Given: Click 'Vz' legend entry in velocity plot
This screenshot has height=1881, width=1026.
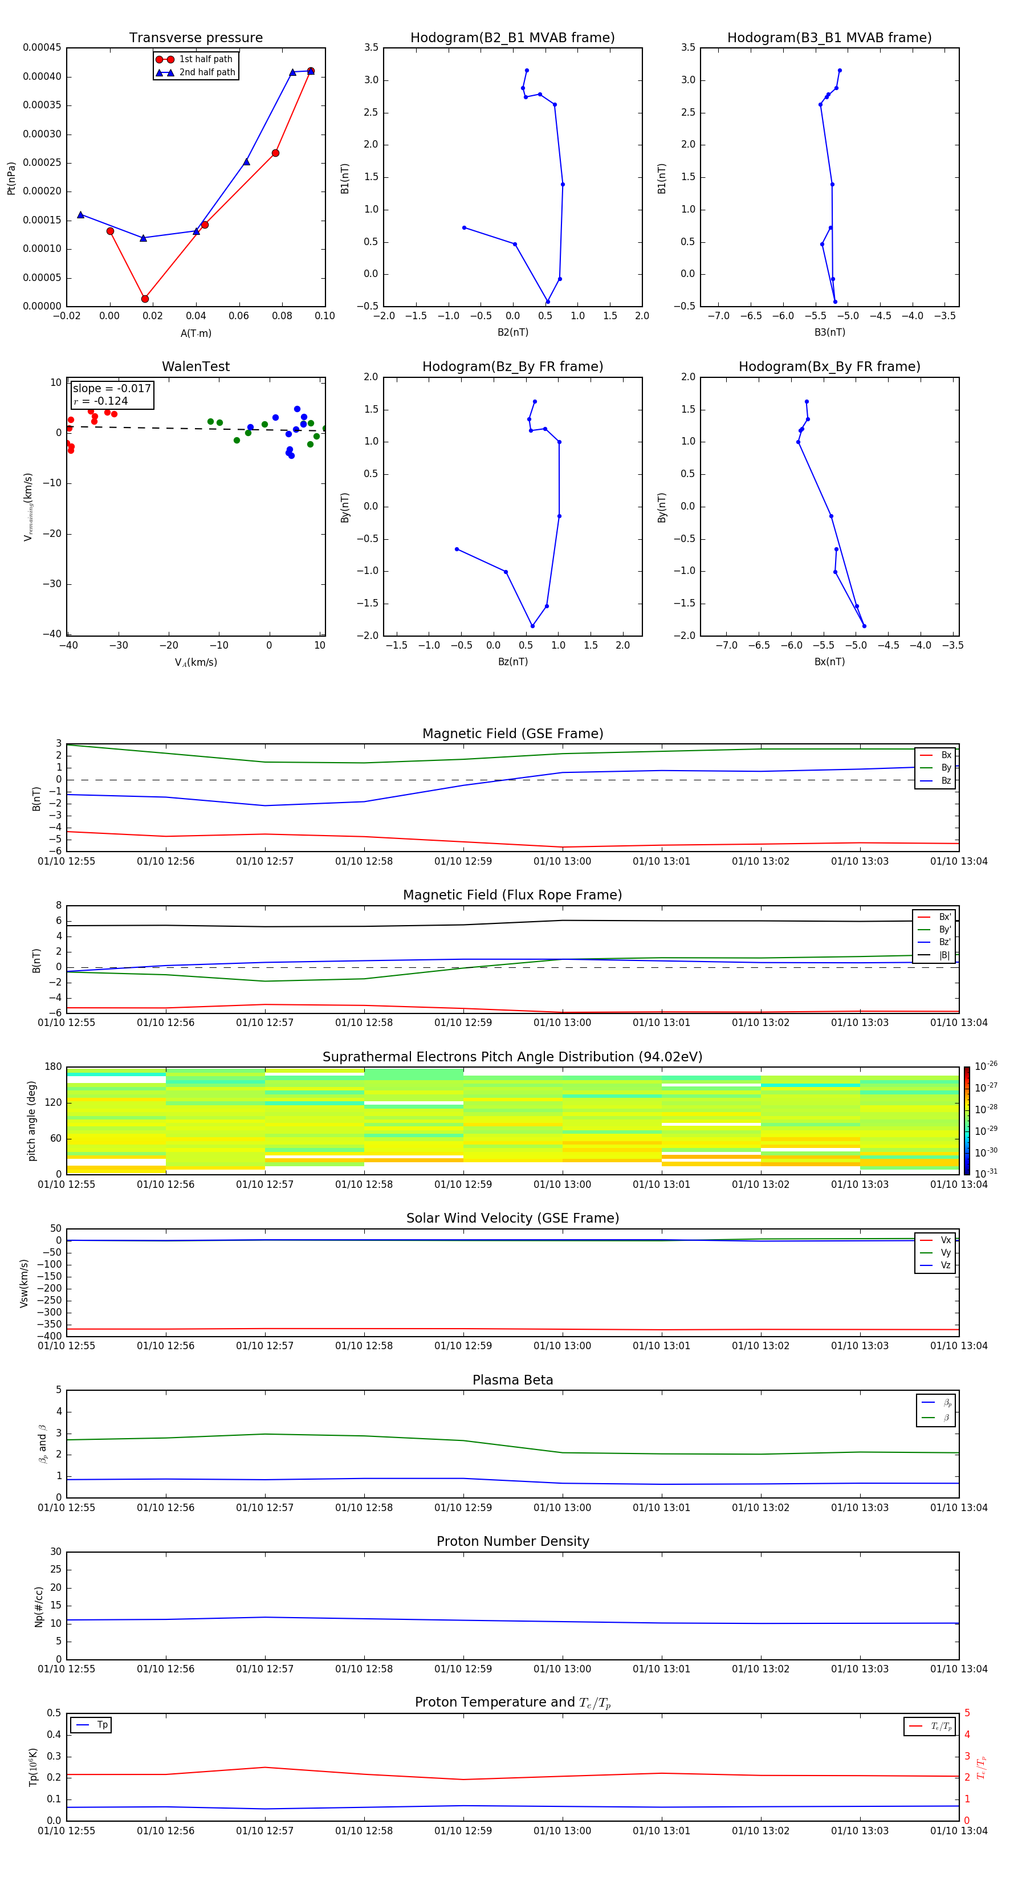Looking at the screenshot, I should (x=935, y=1265).
